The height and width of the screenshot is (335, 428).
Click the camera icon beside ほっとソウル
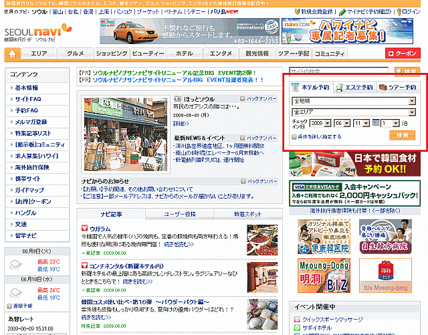pyautogui.click(x=178, y=99)
